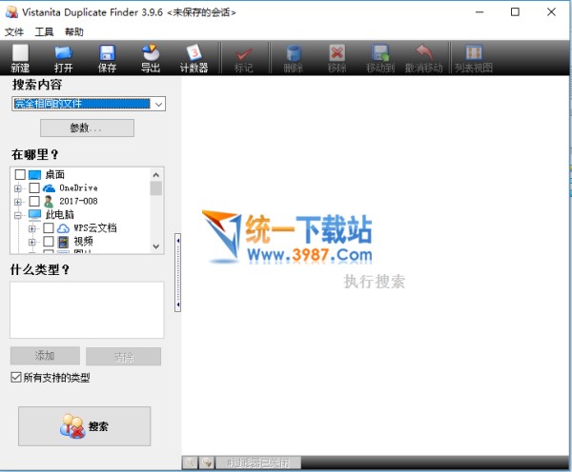Click the 参数... button
Viewport: 572px width, 472px height.
pyautogui.click(x=87, y=128)
